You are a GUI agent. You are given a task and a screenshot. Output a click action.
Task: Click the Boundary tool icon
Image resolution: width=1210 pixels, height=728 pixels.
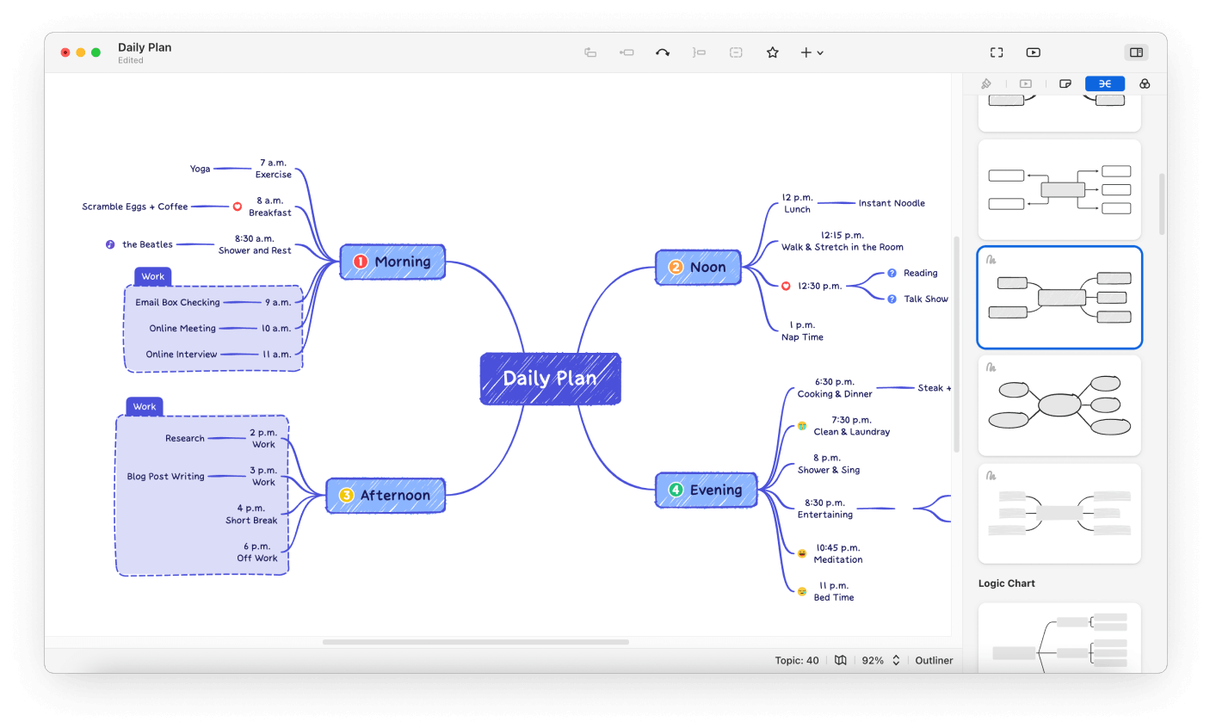pyautogui.click(x=736, y=52)
